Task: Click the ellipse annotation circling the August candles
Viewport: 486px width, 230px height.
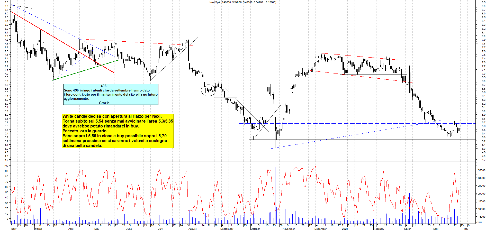Action: [x=208, y=90]
